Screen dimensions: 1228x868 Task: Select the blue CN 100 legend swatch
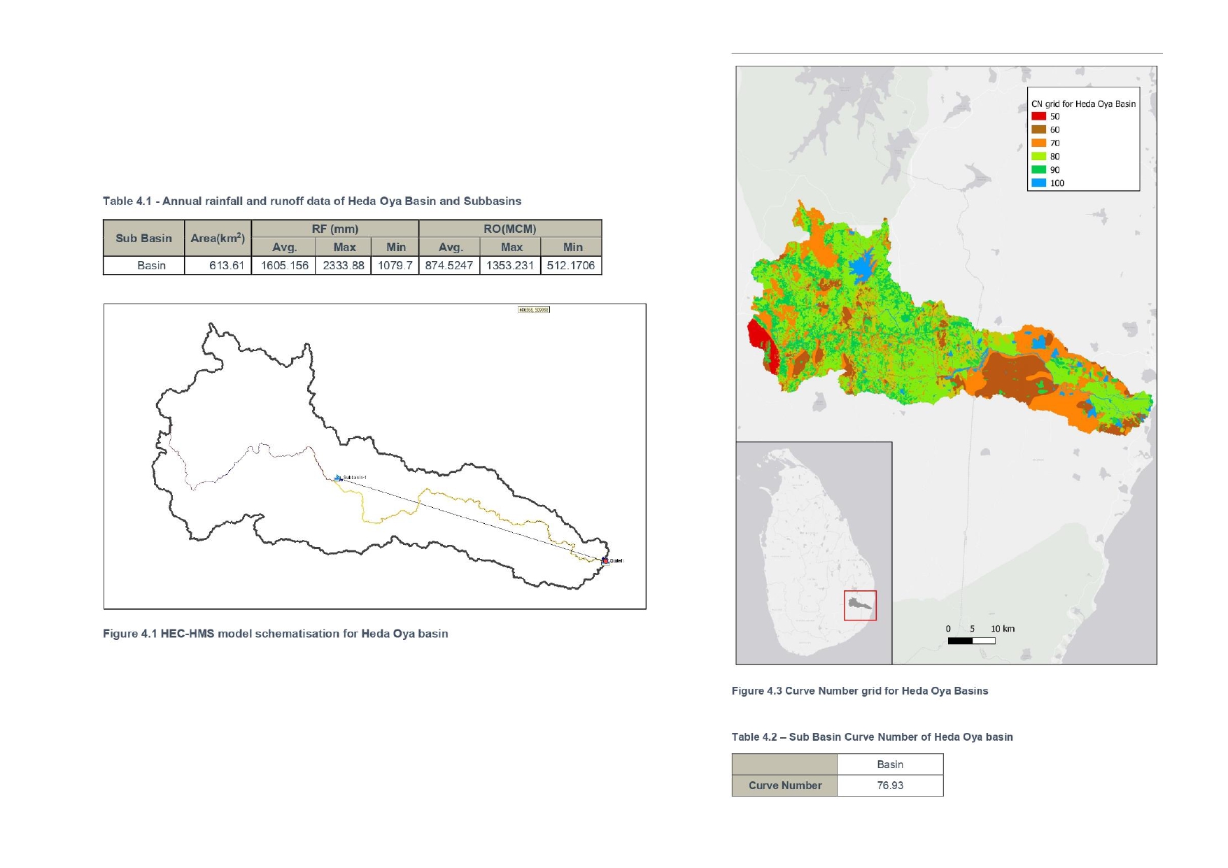[1038, 183]
